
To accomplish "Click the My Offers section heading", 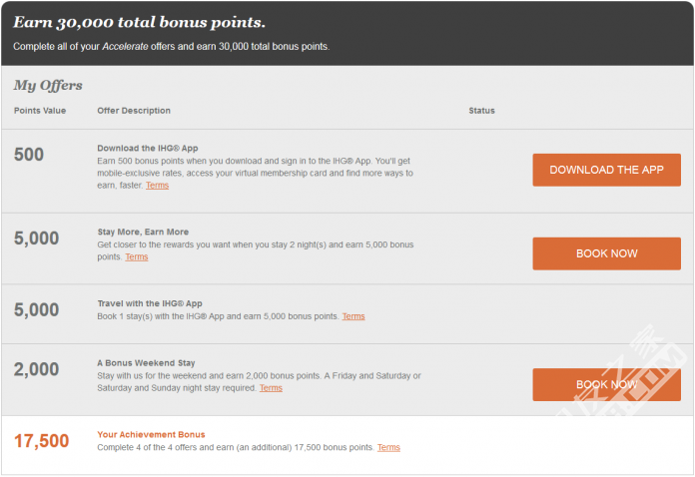I will coord(48,85).
